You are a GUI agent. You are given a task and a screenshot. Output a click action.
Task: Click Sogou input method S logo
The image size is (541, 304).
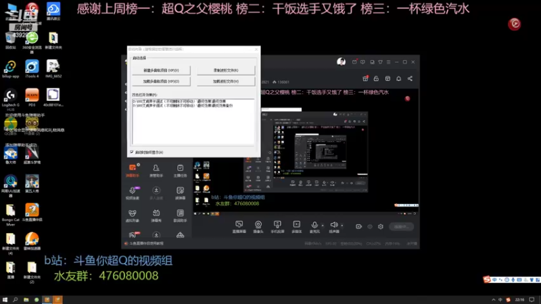(486, 279)
